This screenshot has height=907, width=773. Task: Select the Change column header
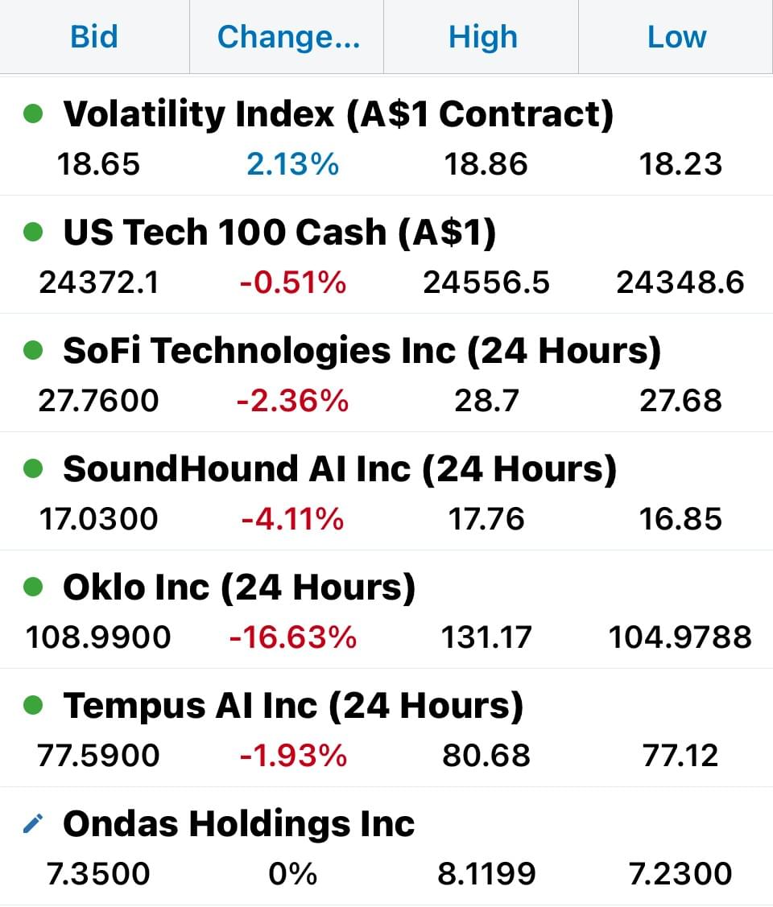[287, 36]
